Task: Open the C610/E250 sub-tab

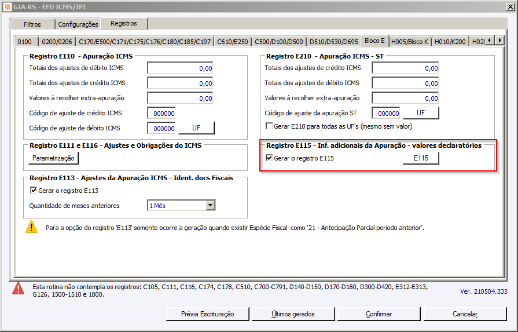Action: [233, 42]
